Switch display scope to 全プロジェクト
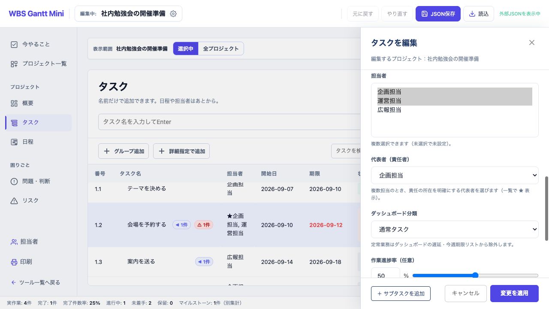 coord(221,48)
